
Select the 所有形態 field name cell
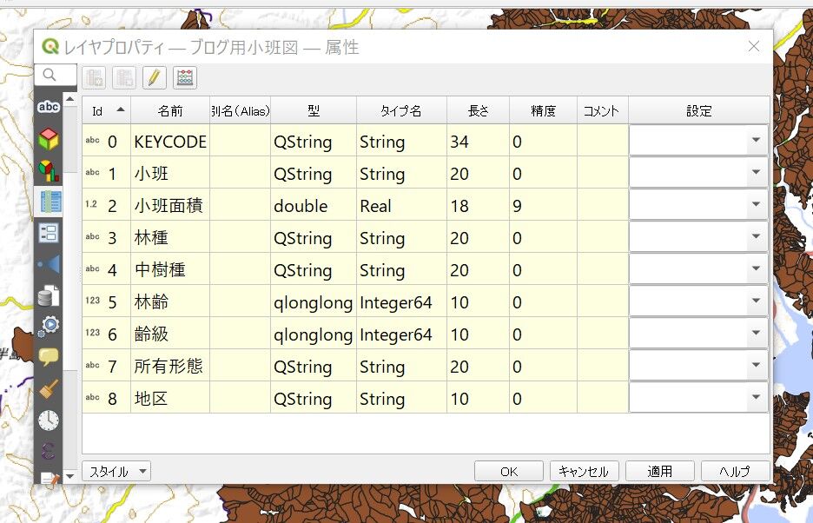point(170,367)
